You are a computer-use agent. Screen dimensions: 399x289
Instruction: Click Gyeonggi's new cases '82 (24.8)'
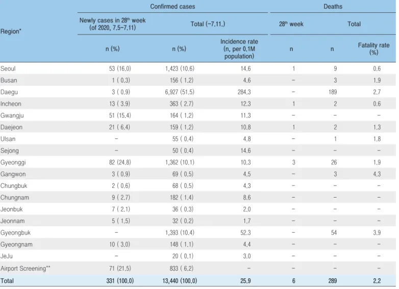tap(120, 162)
